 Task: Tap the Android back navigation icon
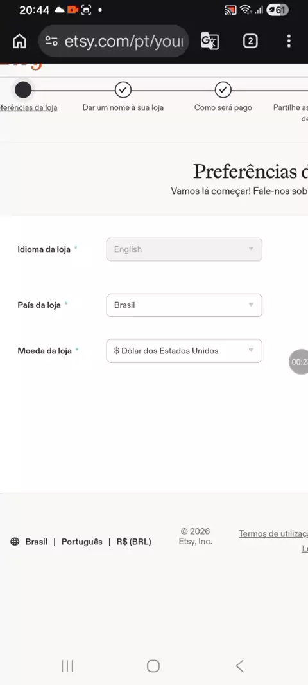point(239,666)
